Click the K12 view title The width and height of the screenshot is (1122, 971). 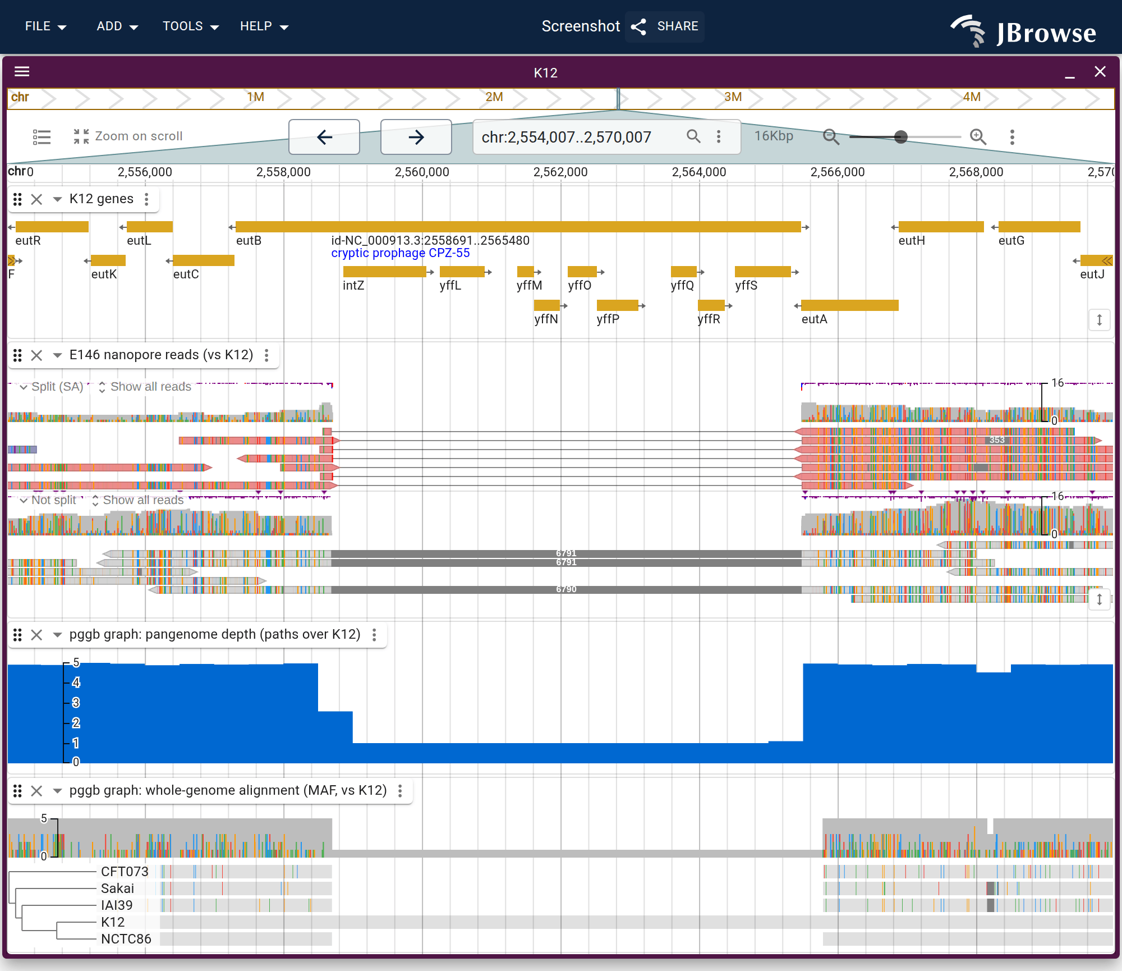tap(545, 73)
